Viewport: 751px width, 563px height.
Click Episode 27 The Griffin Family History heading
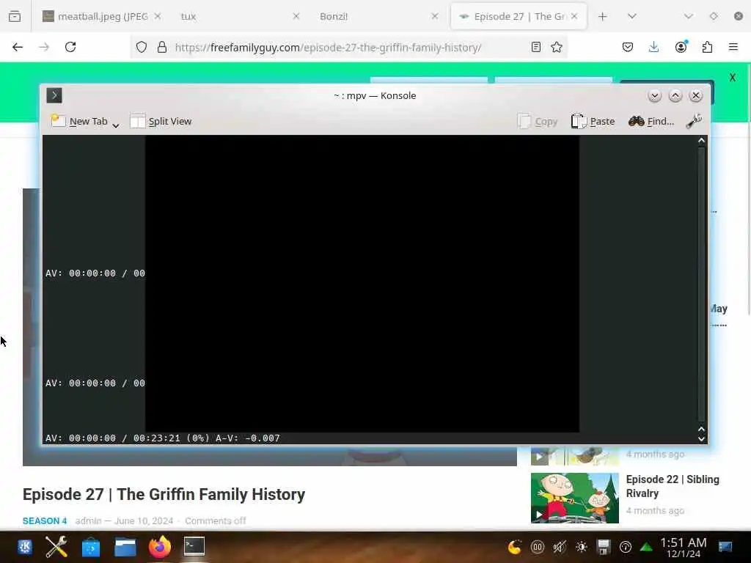point(164,494)
